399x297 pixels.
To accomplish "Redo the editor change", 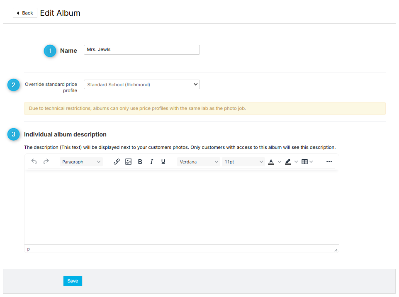I will [46, 162].
